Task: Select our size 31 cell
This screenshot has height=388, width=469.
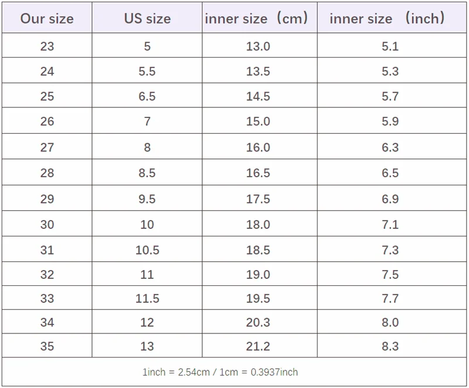Action: 47,249
